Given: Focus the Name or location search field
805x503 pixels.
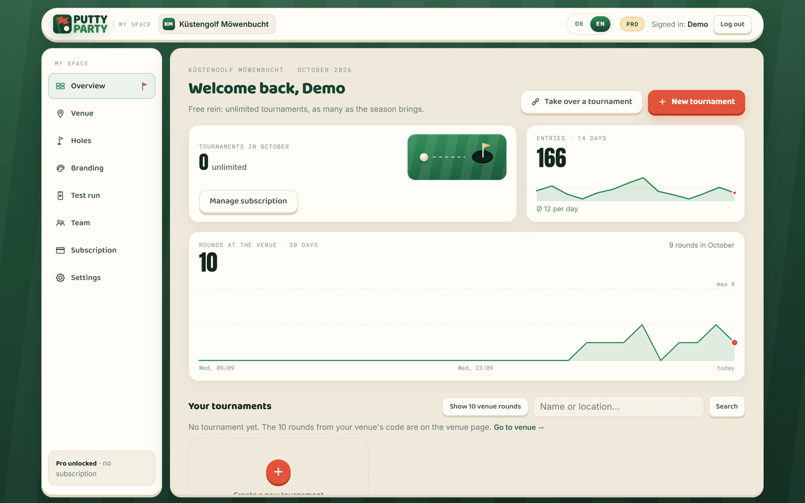Looking at the screenshot, I should [x=618, y=406].
